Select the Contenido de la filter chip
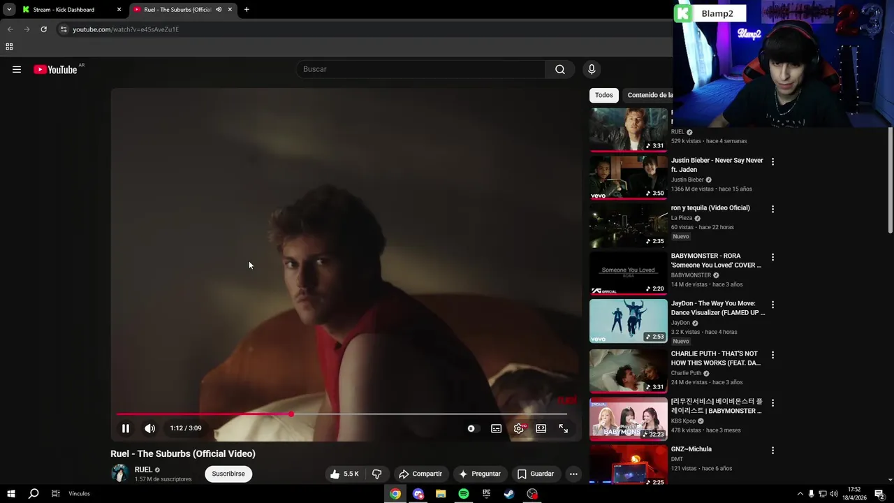 (x=648, y=95)
